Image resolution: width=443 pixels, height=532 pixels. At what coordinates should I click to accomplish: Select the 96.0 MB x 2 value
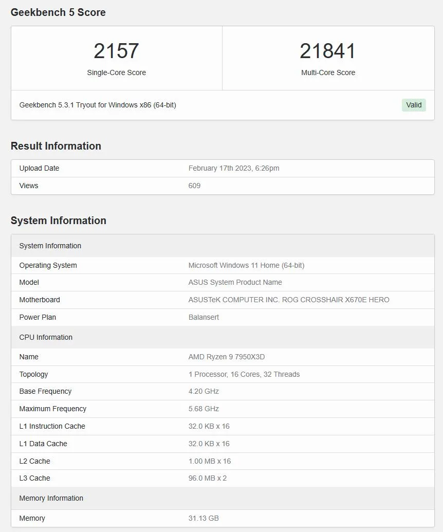[x=208, y=478]
